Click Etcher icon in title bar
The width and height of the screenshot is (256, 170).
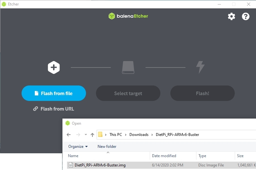click(4, 4)
